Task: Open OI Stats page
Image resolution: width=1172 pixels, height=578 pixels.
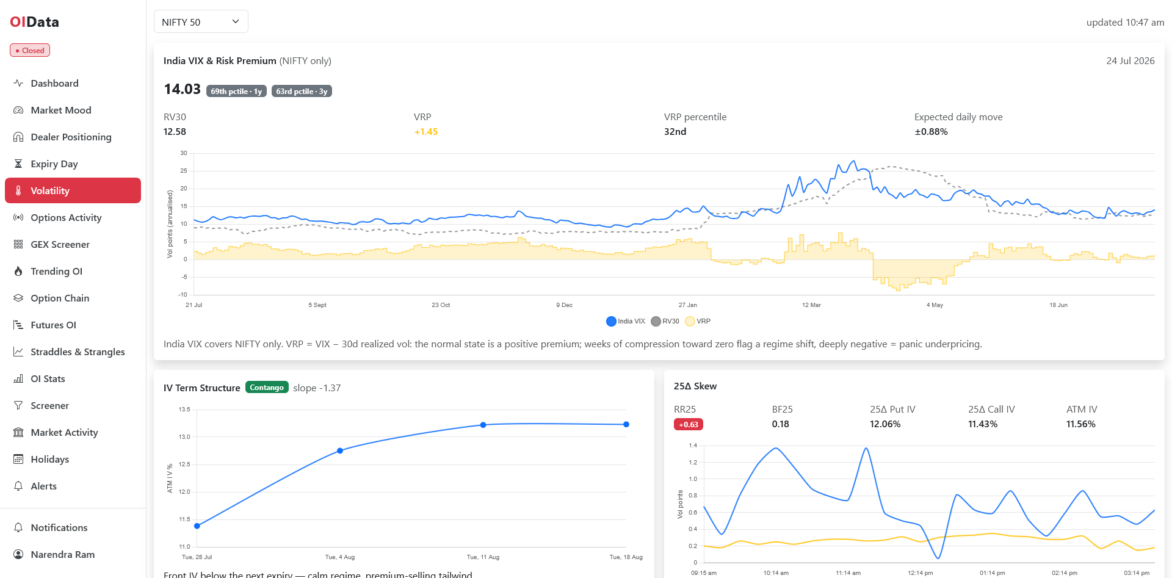Action: [73, 378]
